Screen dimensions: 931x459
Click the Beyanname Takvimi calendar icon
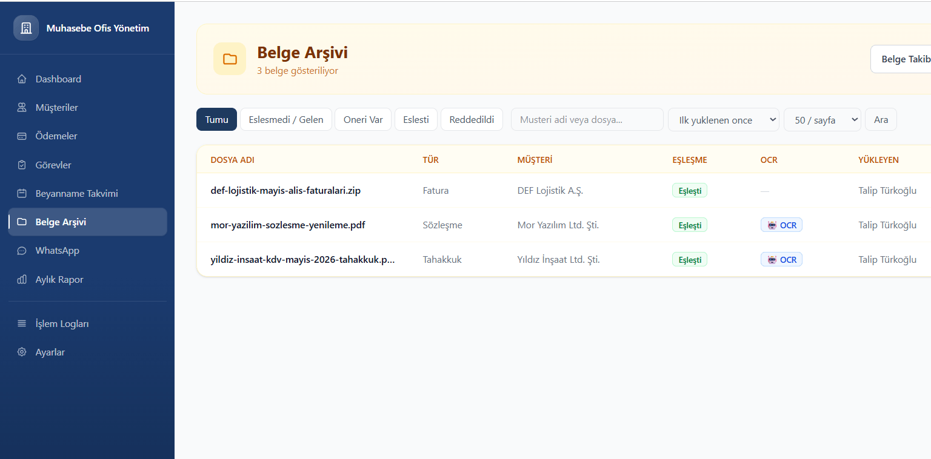coord(22,193)
